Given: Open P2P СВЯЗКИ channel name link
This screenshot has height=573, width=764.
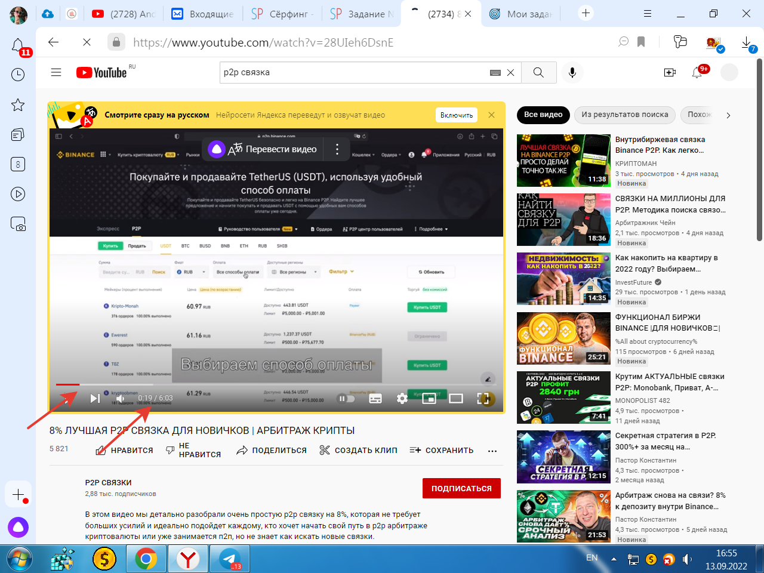Looking at the screenshot, I should 108,482.
